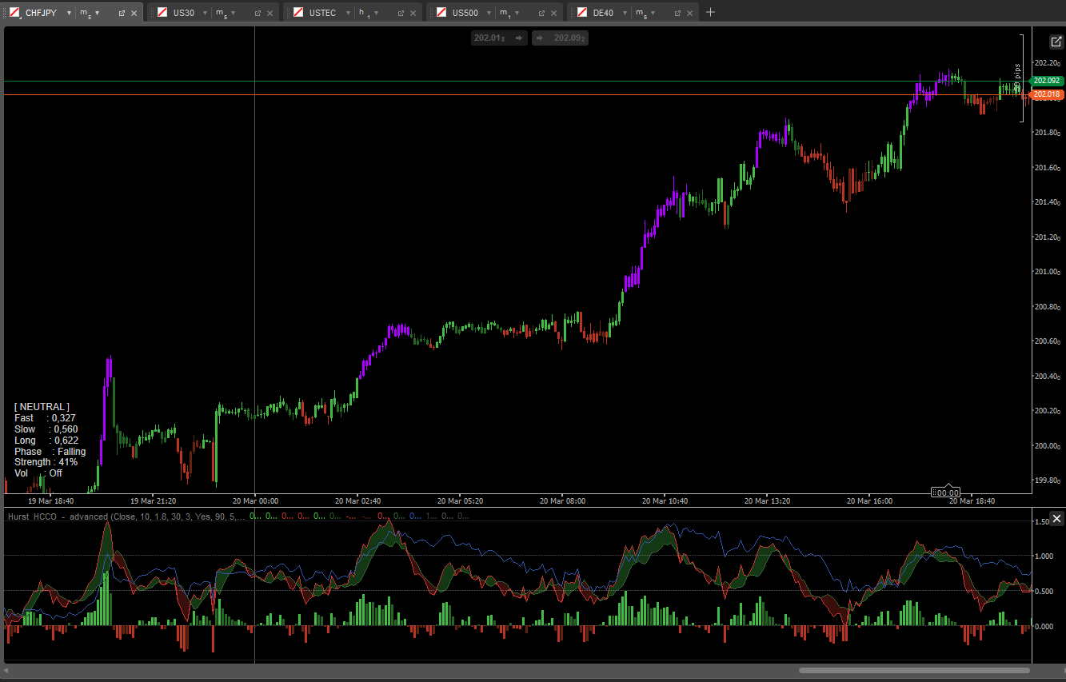The width and height of the screenshot is (1066, 682).
Task: Open the DE40 symbol dropdown arrow
Action: pyautogui.click(x=625, y=13)
